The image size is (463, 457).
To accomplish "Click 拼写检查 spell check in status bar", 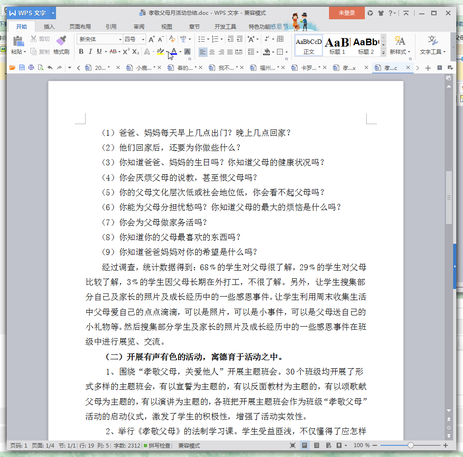I will pos(157,445).
